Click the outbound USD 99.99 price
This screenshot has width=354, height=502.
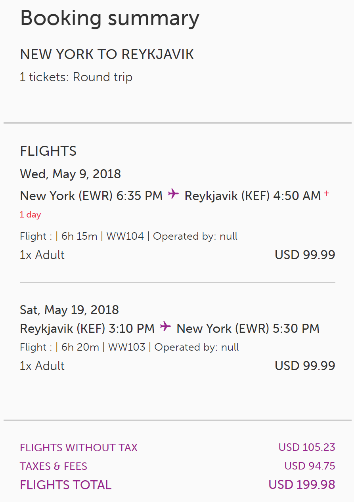point(304,255)
